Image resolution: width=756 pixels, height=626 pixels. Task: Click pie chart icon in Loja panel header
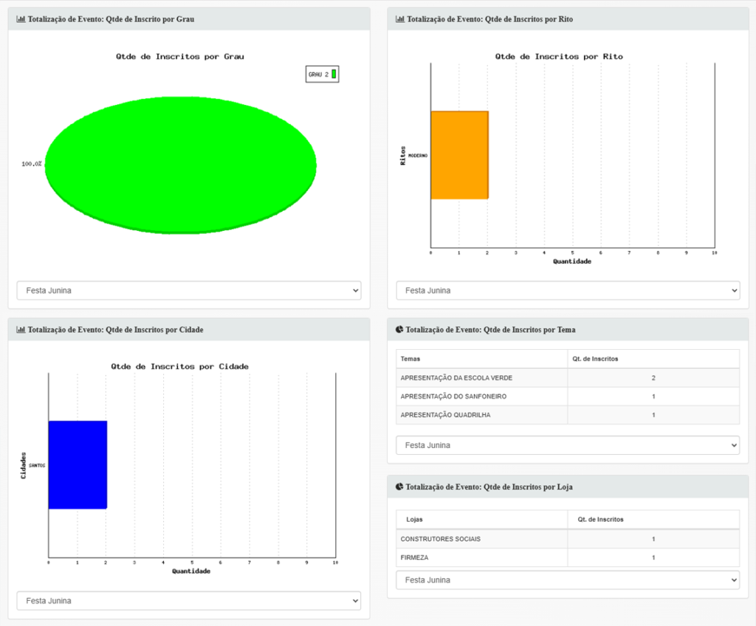click(x=399, y=487)
